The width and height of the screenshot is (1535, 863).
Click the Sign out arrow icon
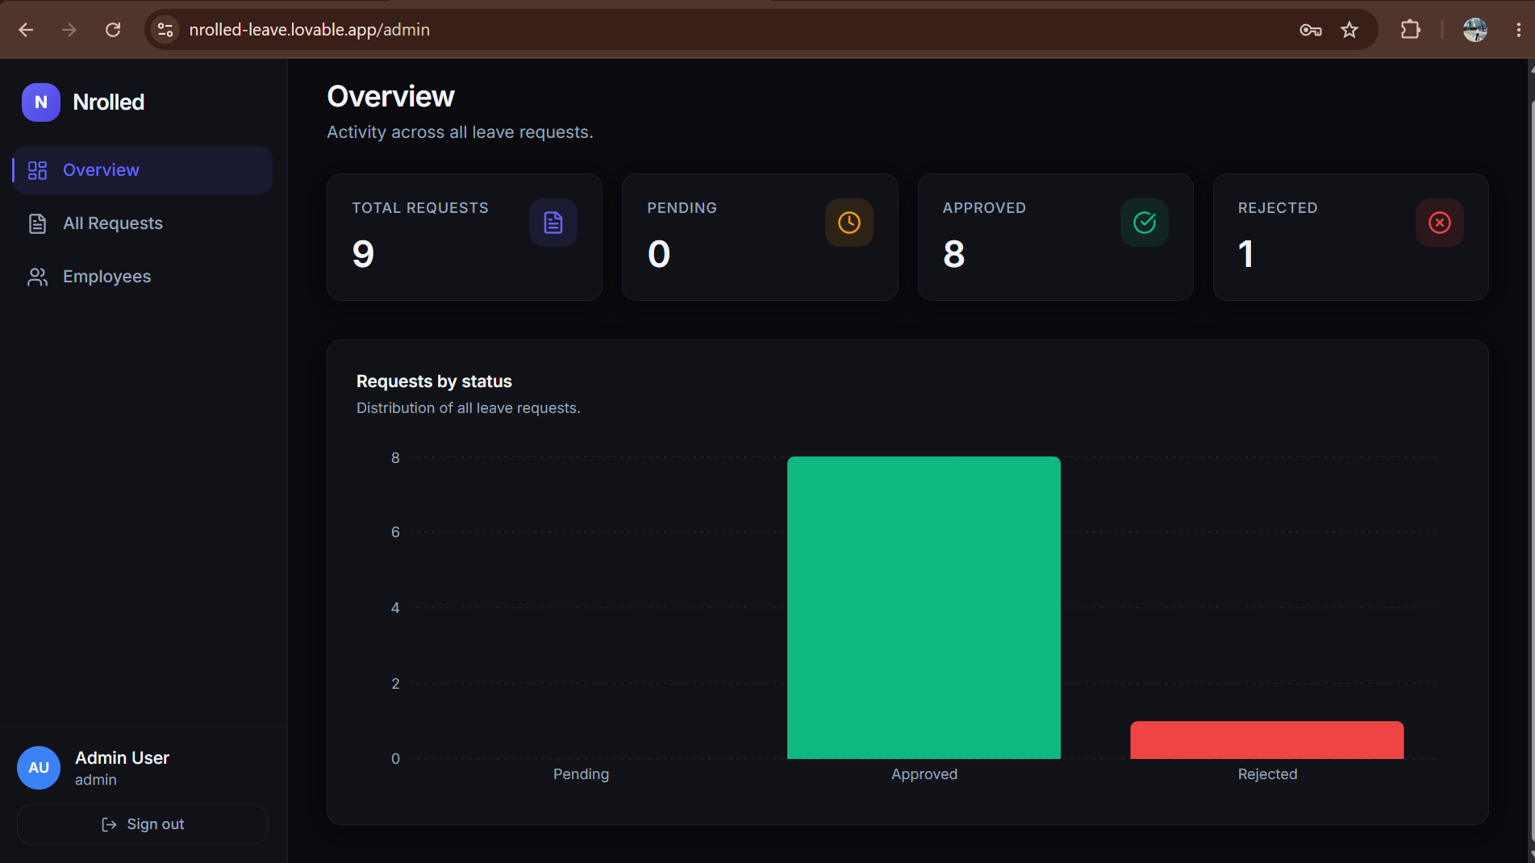click(x=109, y=824)
